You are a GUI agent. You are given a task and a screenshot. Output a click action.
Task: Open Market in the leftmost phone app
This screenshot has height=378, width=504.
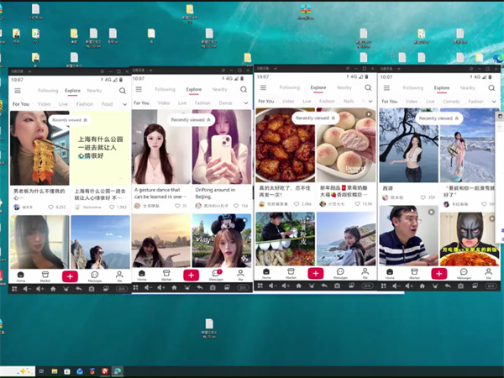(45, 276)
